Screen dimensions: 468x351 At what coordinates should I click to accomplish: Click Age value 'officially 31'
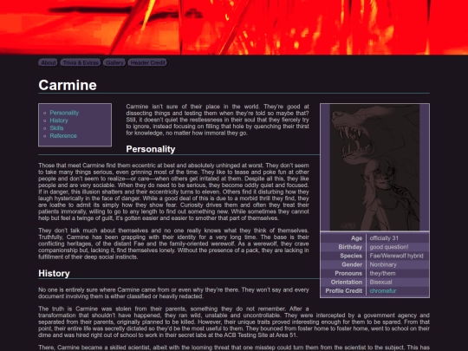(x=384, y=238)
